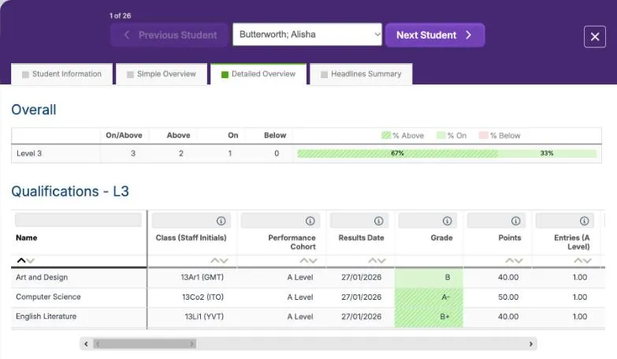Click the 67% above progress bar segment
Image resolution: width=617 pixels, height=359 pixels.
(x=397, y=153)
